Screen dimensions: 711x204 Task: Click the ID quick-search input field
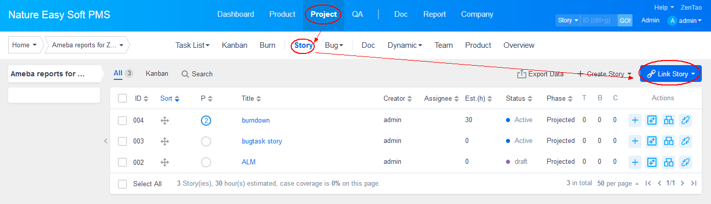598,20
